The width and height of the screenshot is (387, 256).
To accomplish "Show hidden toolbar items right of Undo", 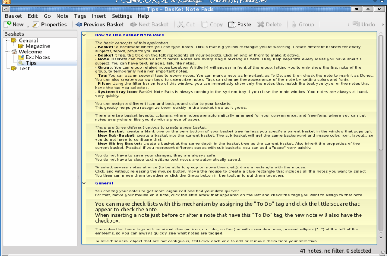I will tap(383, 24).
